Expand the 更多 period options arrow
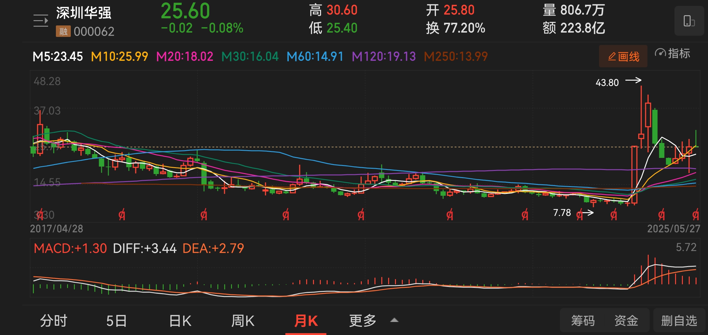 (394, 320)
